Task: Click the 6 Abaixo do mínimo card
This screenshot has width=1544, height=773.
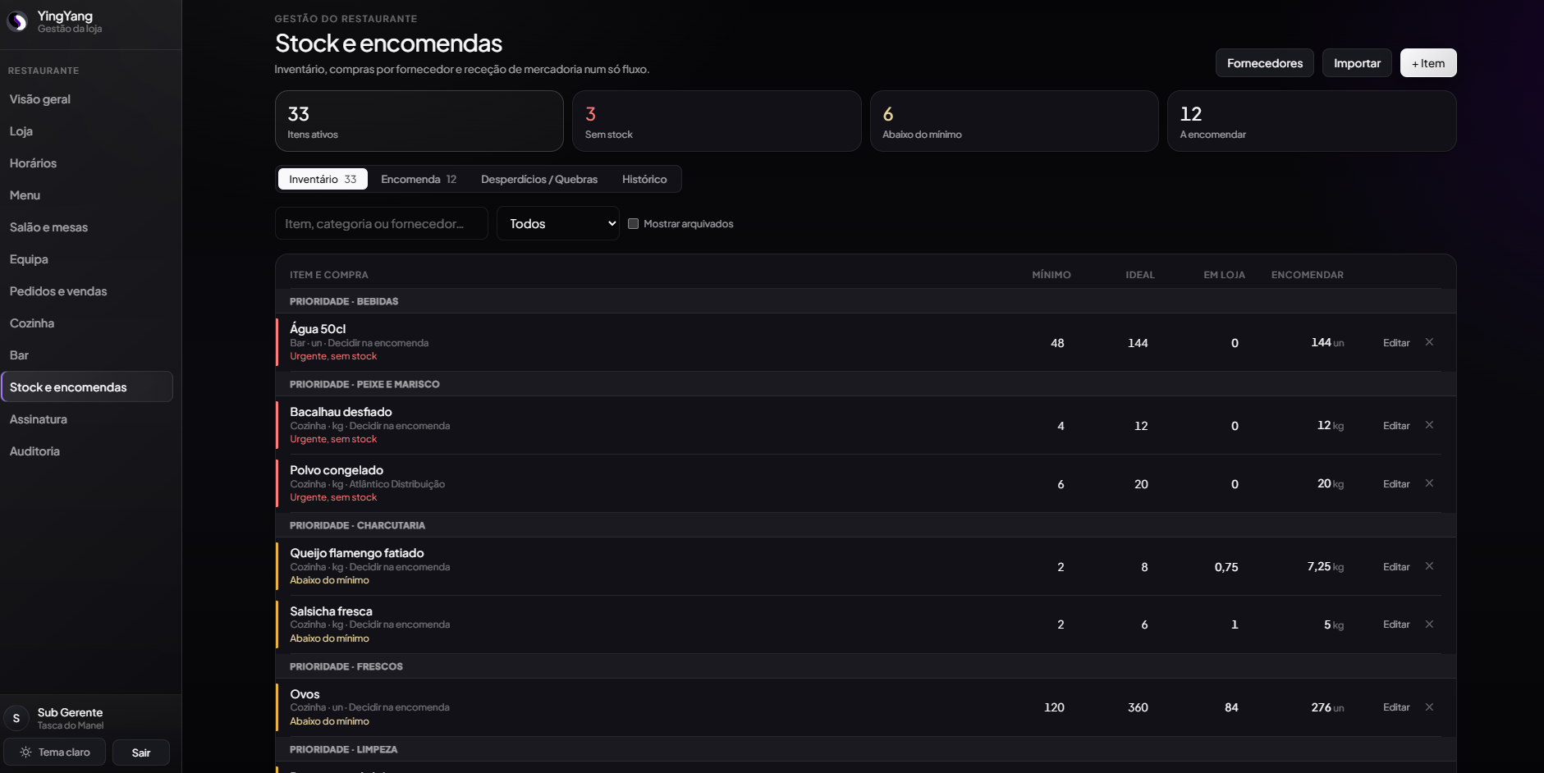Action: pyautogui.click(x=1015, y=121)
